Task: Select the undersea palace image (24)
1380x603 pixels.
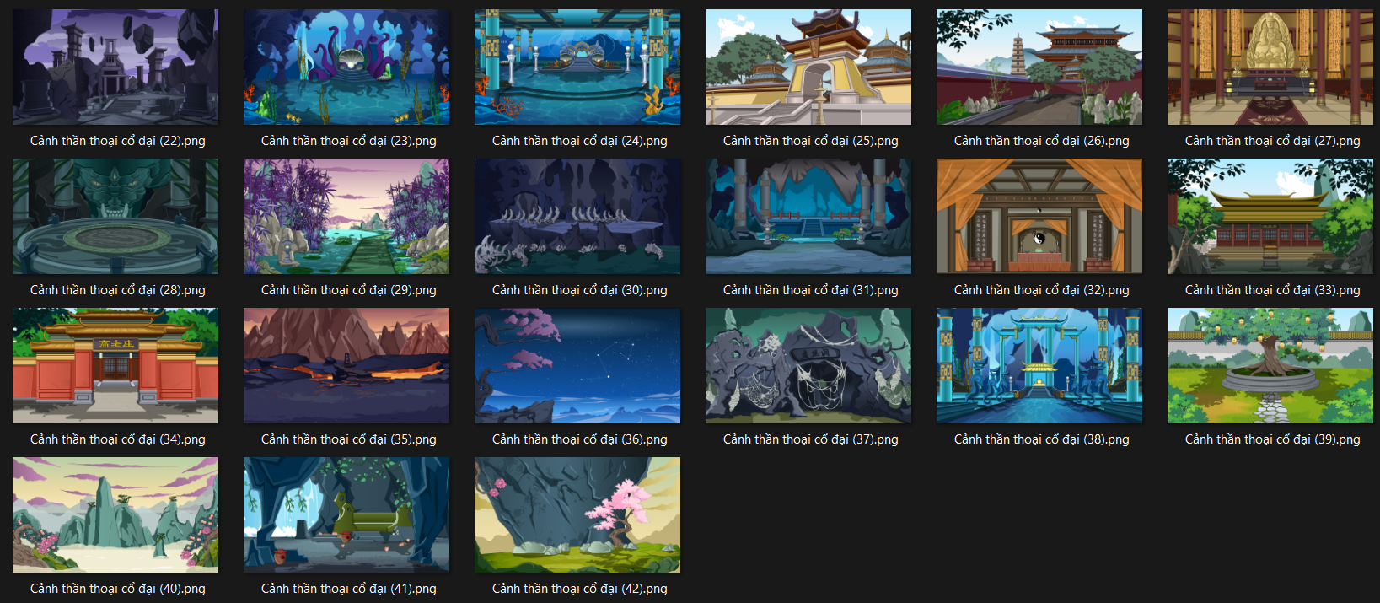Action: point(577,67)
